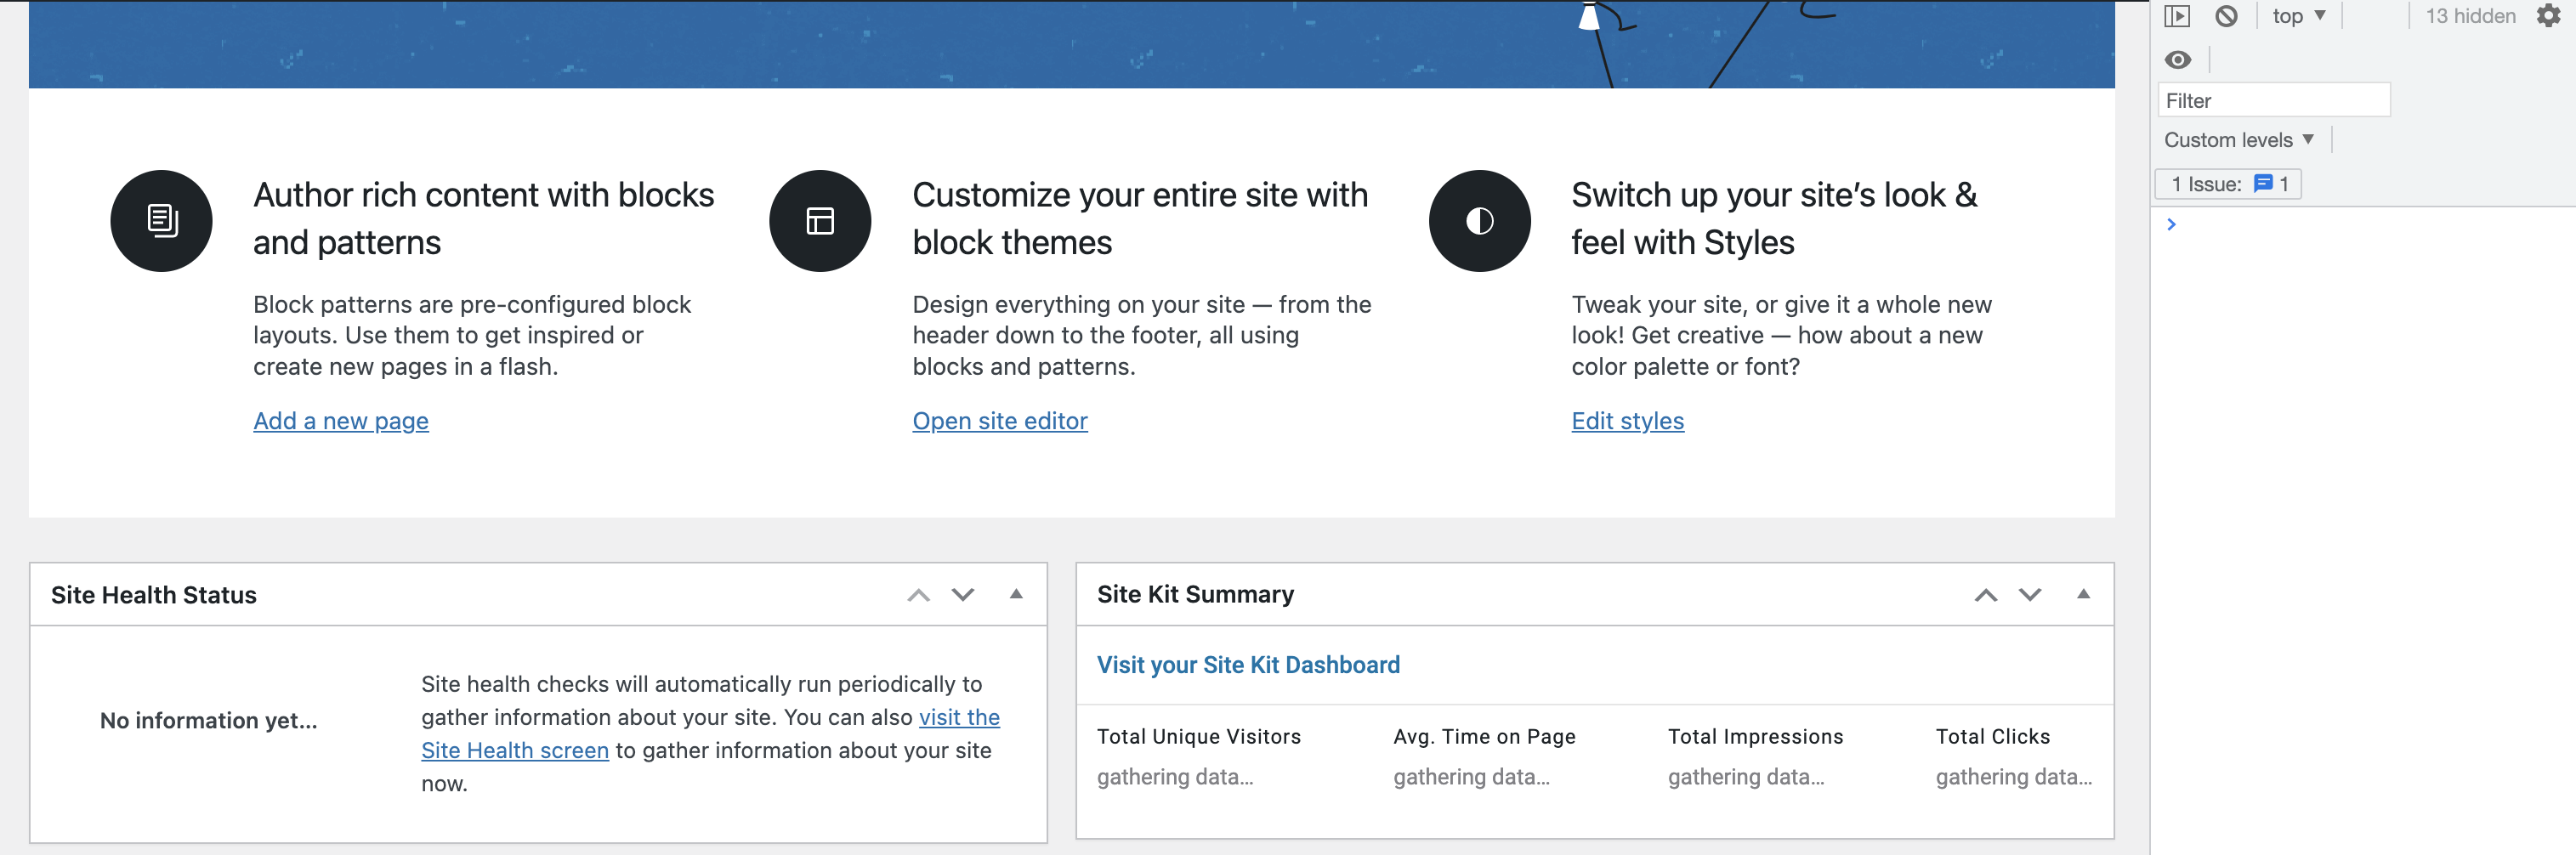The height and width of the screenshot is (855, 2576).
Task: Click Open site editor
Action: pyautogui.click(x=999, y=420)
